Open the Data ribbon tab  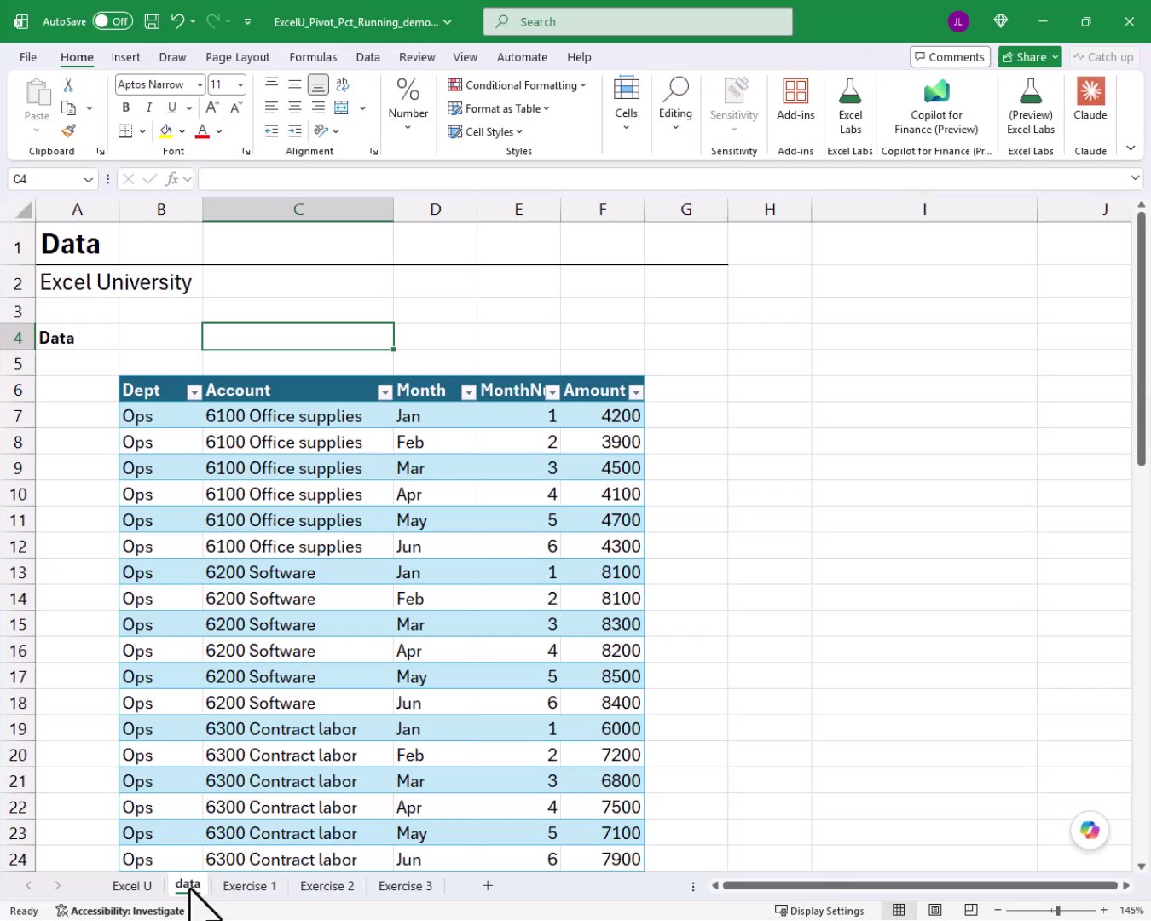(367, 57)
